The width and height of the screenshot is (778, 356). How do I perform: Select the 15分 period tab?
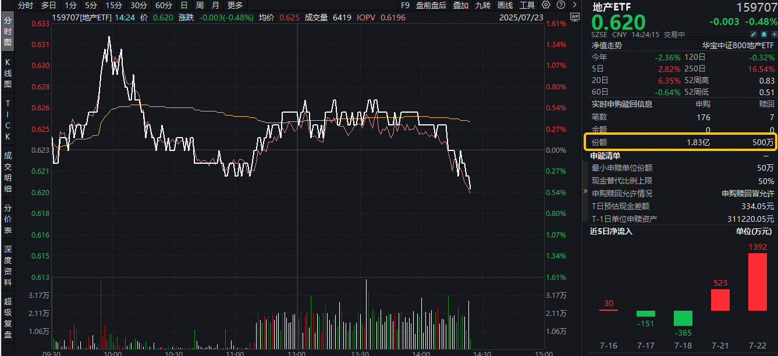[x=113, y=5]
